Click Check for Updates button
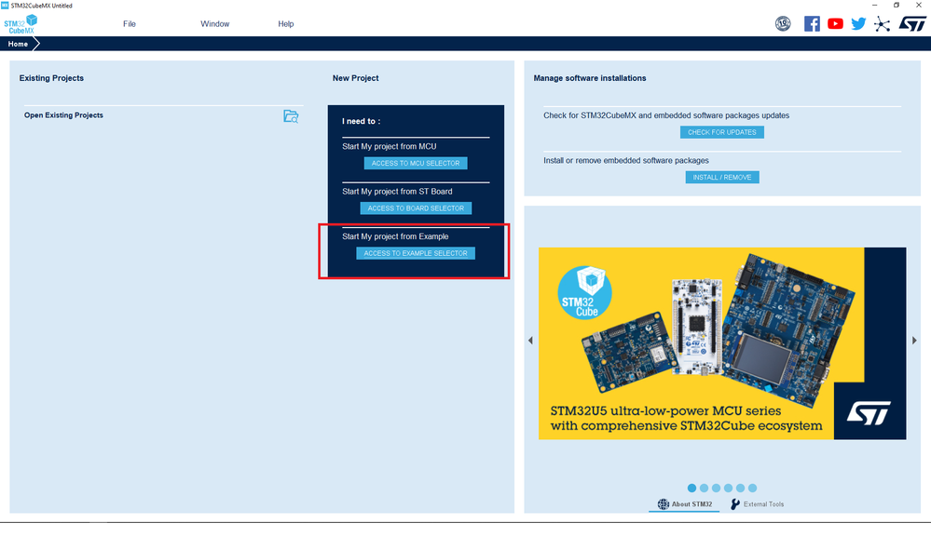The height and width of the screenshot is (536, 931). click(x=722, y=132)
